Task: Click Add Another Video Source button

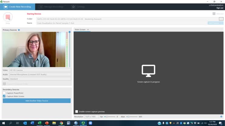Action: coord(36,101)
